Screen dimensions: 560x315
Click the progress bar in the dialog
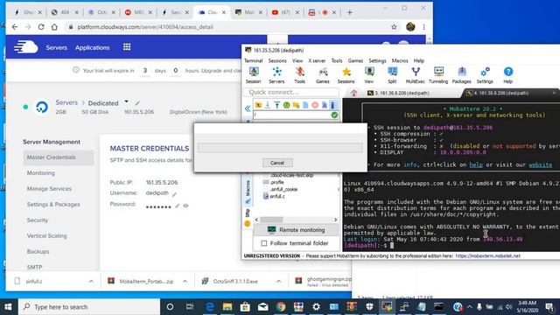(x=280, y=148)
